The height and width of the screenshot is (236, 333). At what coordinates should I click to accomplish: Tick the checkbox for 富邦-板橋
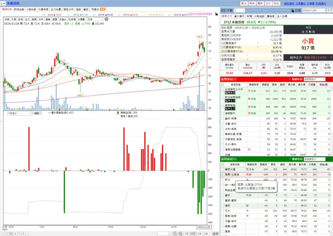click(222, 118)
